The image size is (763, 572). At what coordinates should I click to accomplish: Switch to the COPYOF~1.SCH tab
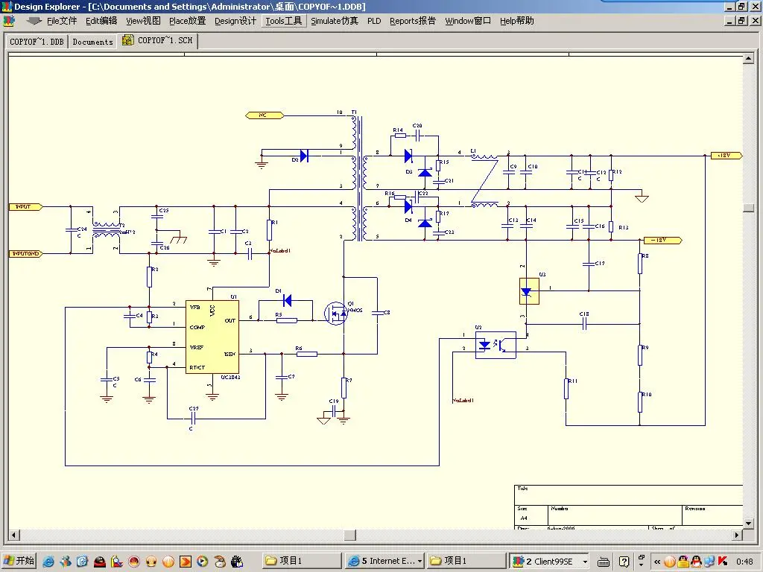point(158,40)
